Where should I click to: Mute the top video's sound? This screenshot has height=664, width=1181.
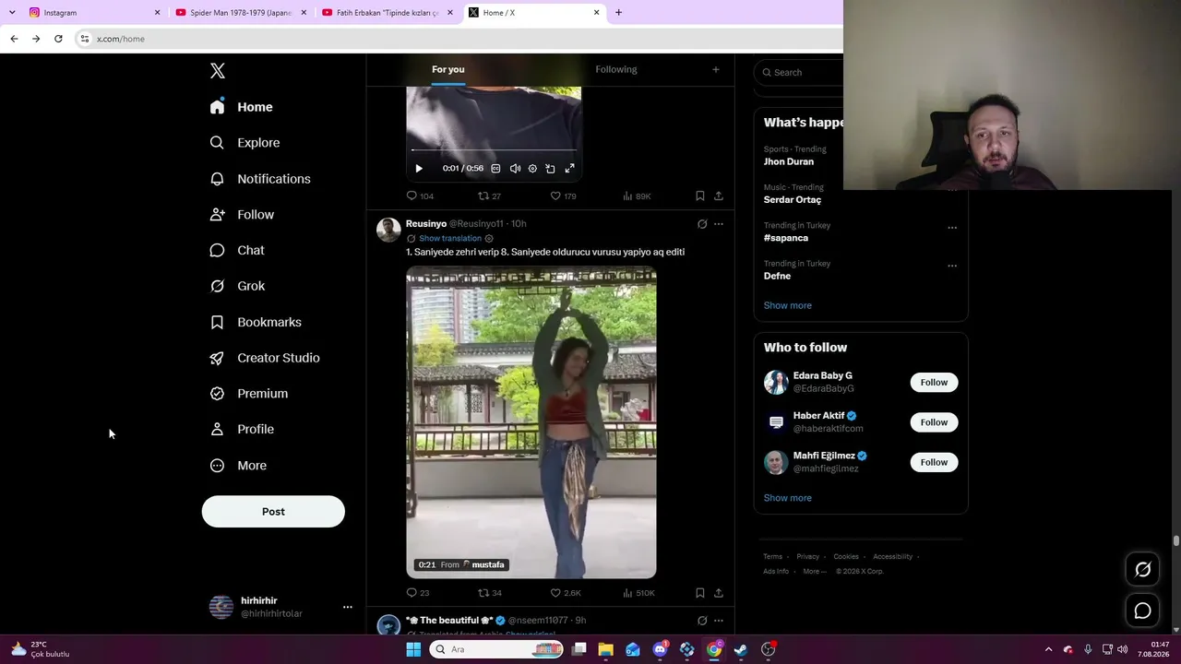(x=515, y=169)
